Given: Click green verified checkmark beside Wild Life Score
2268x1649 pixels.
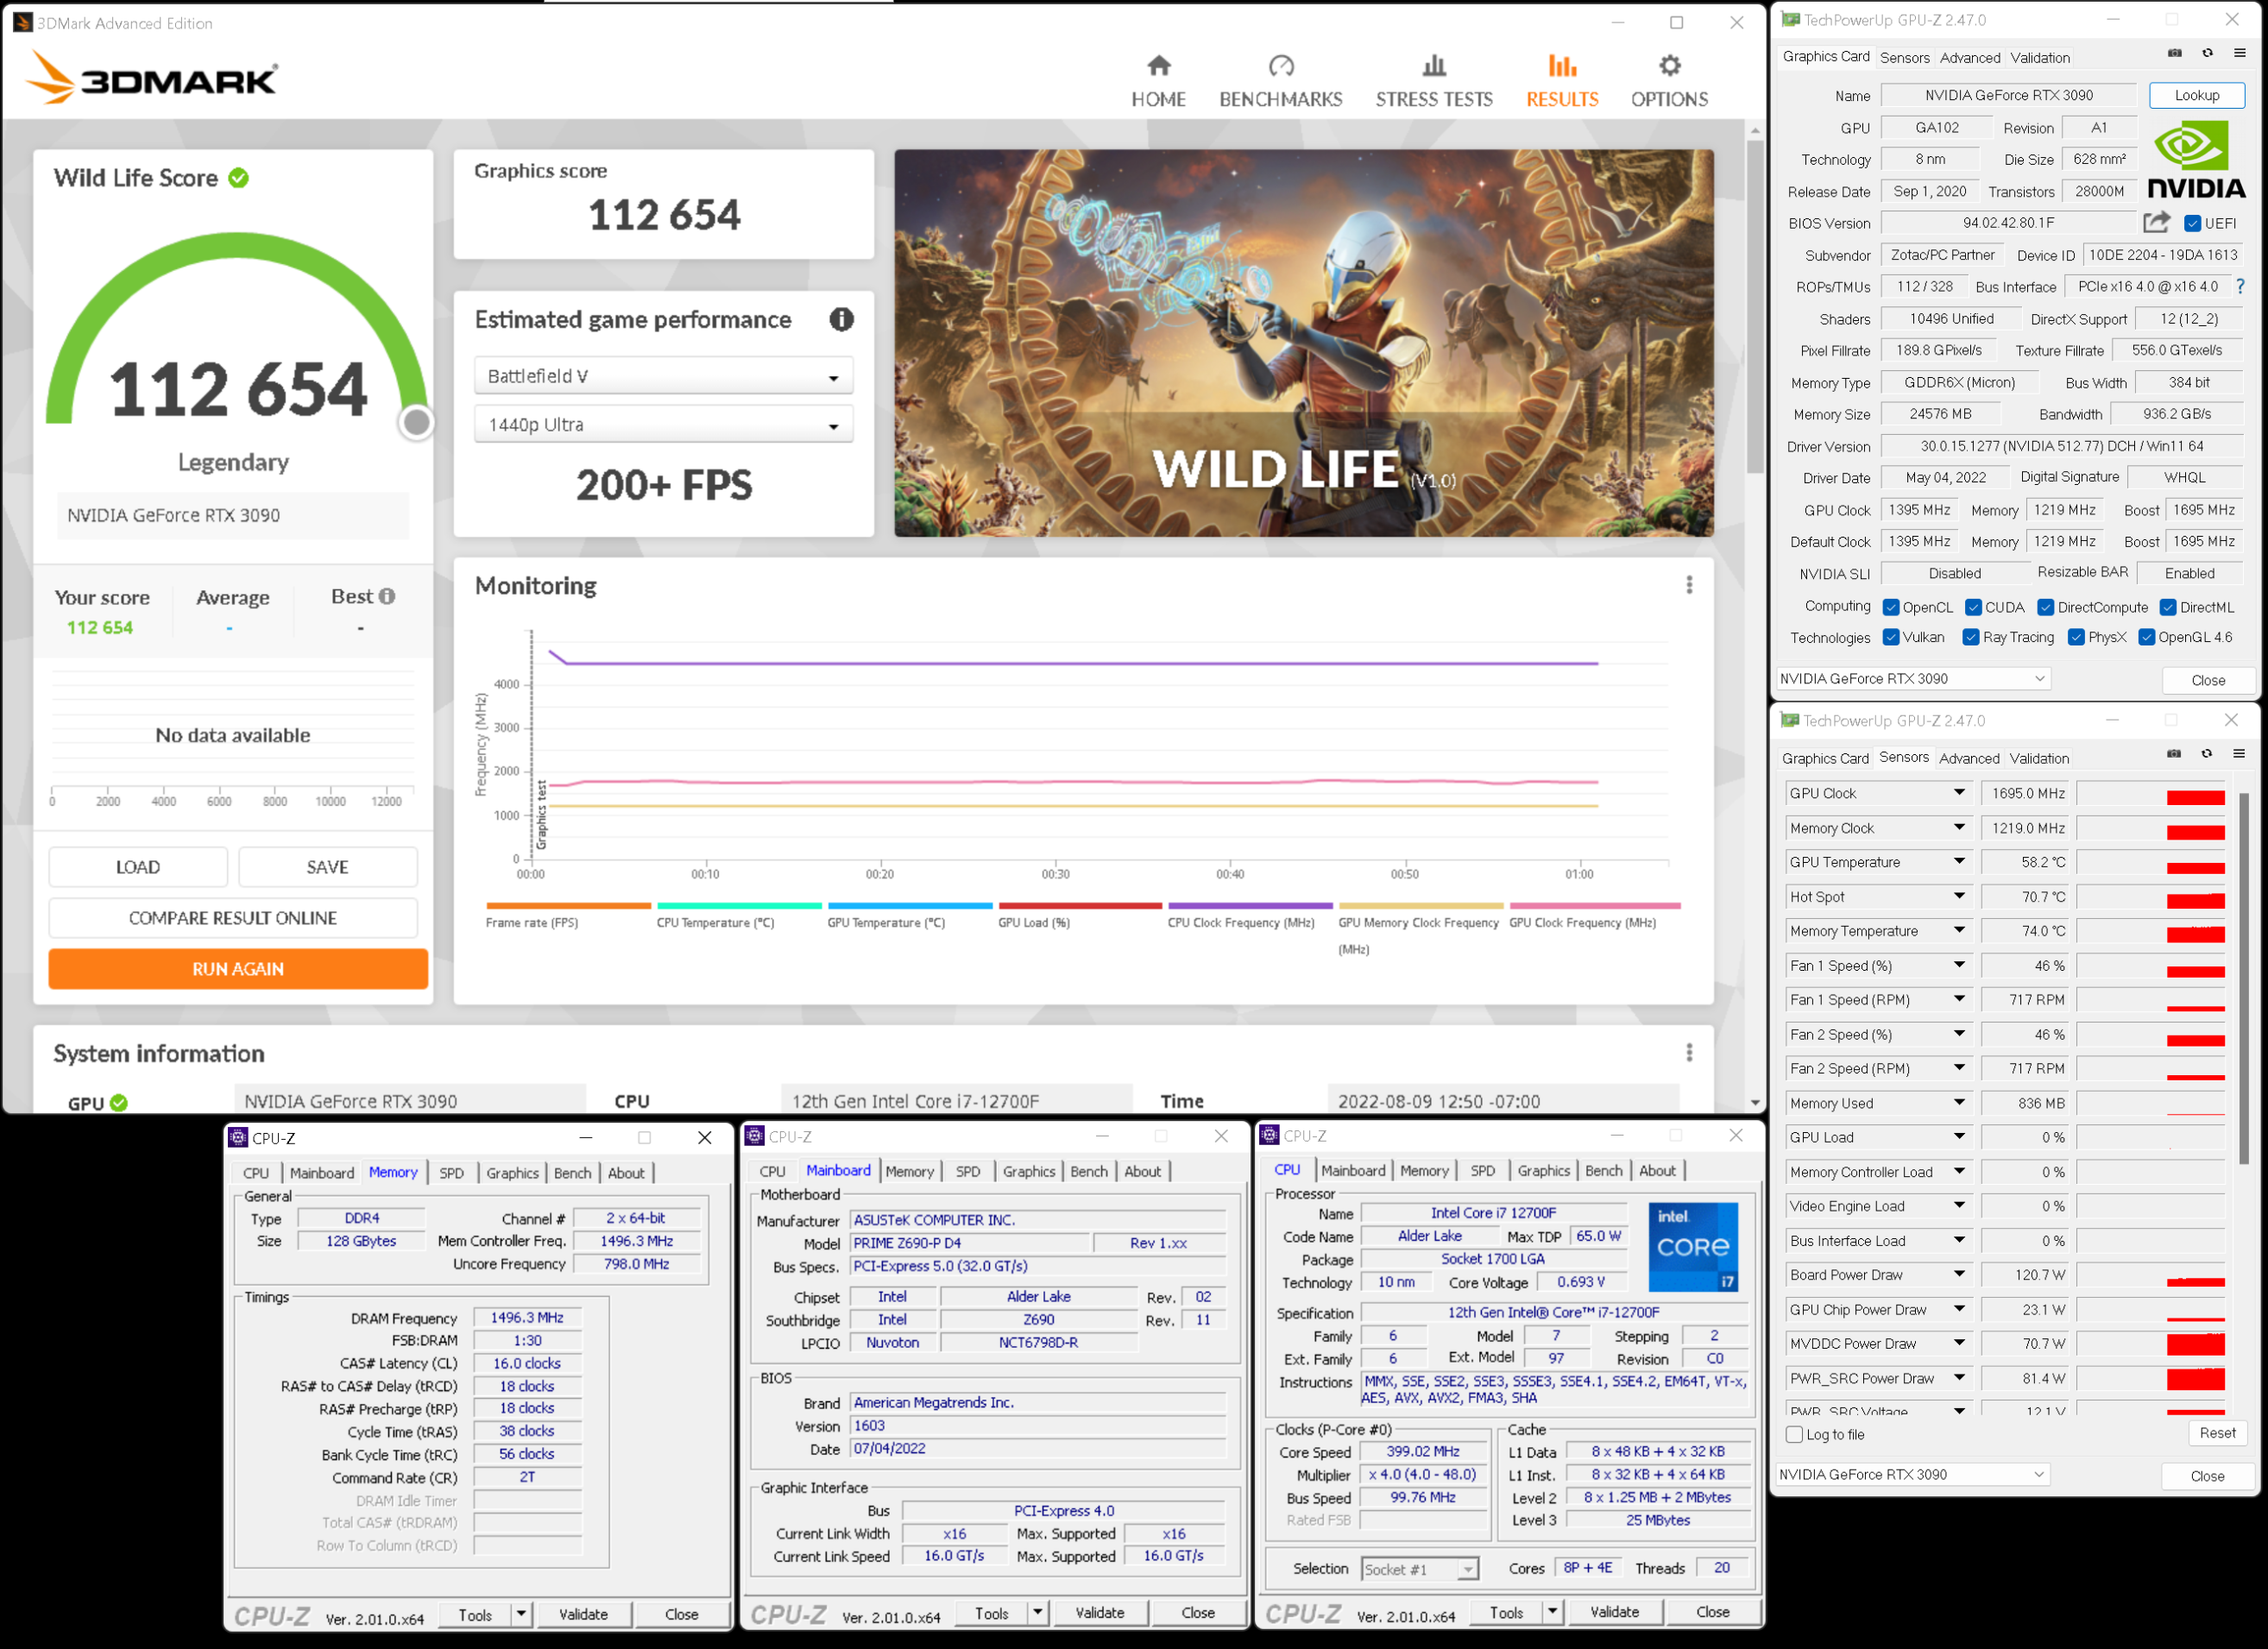Looking at the screenshot, I should (238, 178).
